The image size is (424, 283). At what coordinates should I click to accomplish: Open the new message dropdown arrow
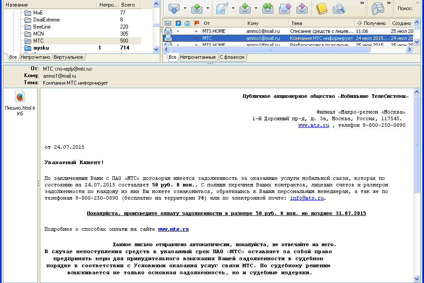(x=233, y=8)
